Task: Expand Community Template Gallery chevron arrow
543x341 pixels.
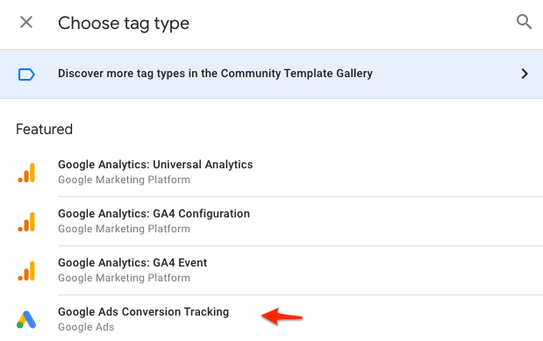Action: 525,74
